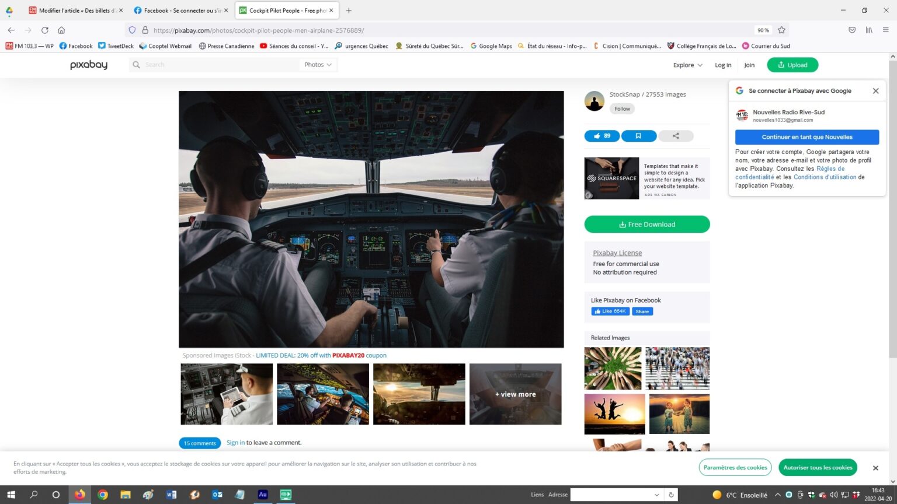The height and width of the screenshot is (504, 897).
Task: Click the Firefox reload page icon
Action: point(45,30)
